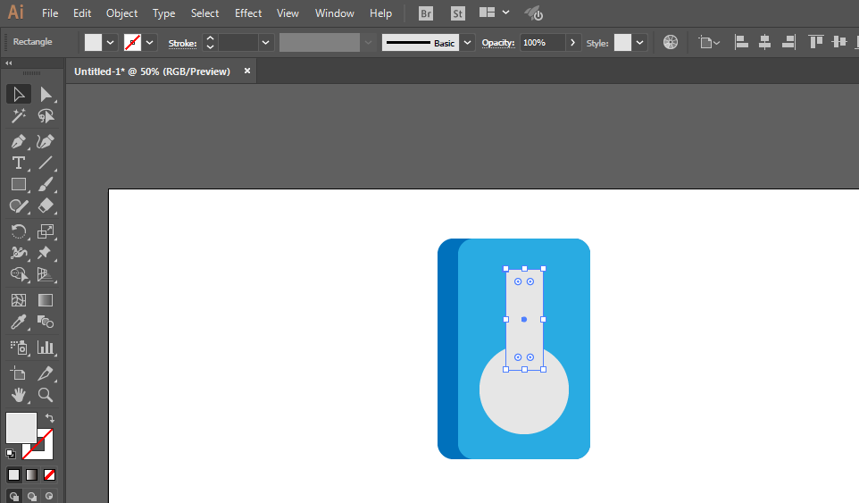
Task: Select the Shape Builder tool
Action: [19, 274]
